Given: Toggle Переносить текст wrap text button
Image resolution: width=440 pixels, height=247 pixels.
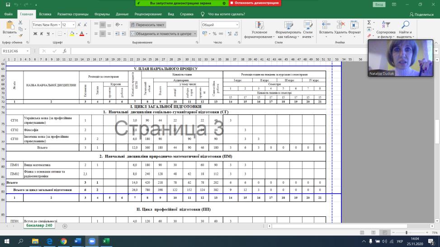Looking at the screenshot, I should tap(147, 25).
